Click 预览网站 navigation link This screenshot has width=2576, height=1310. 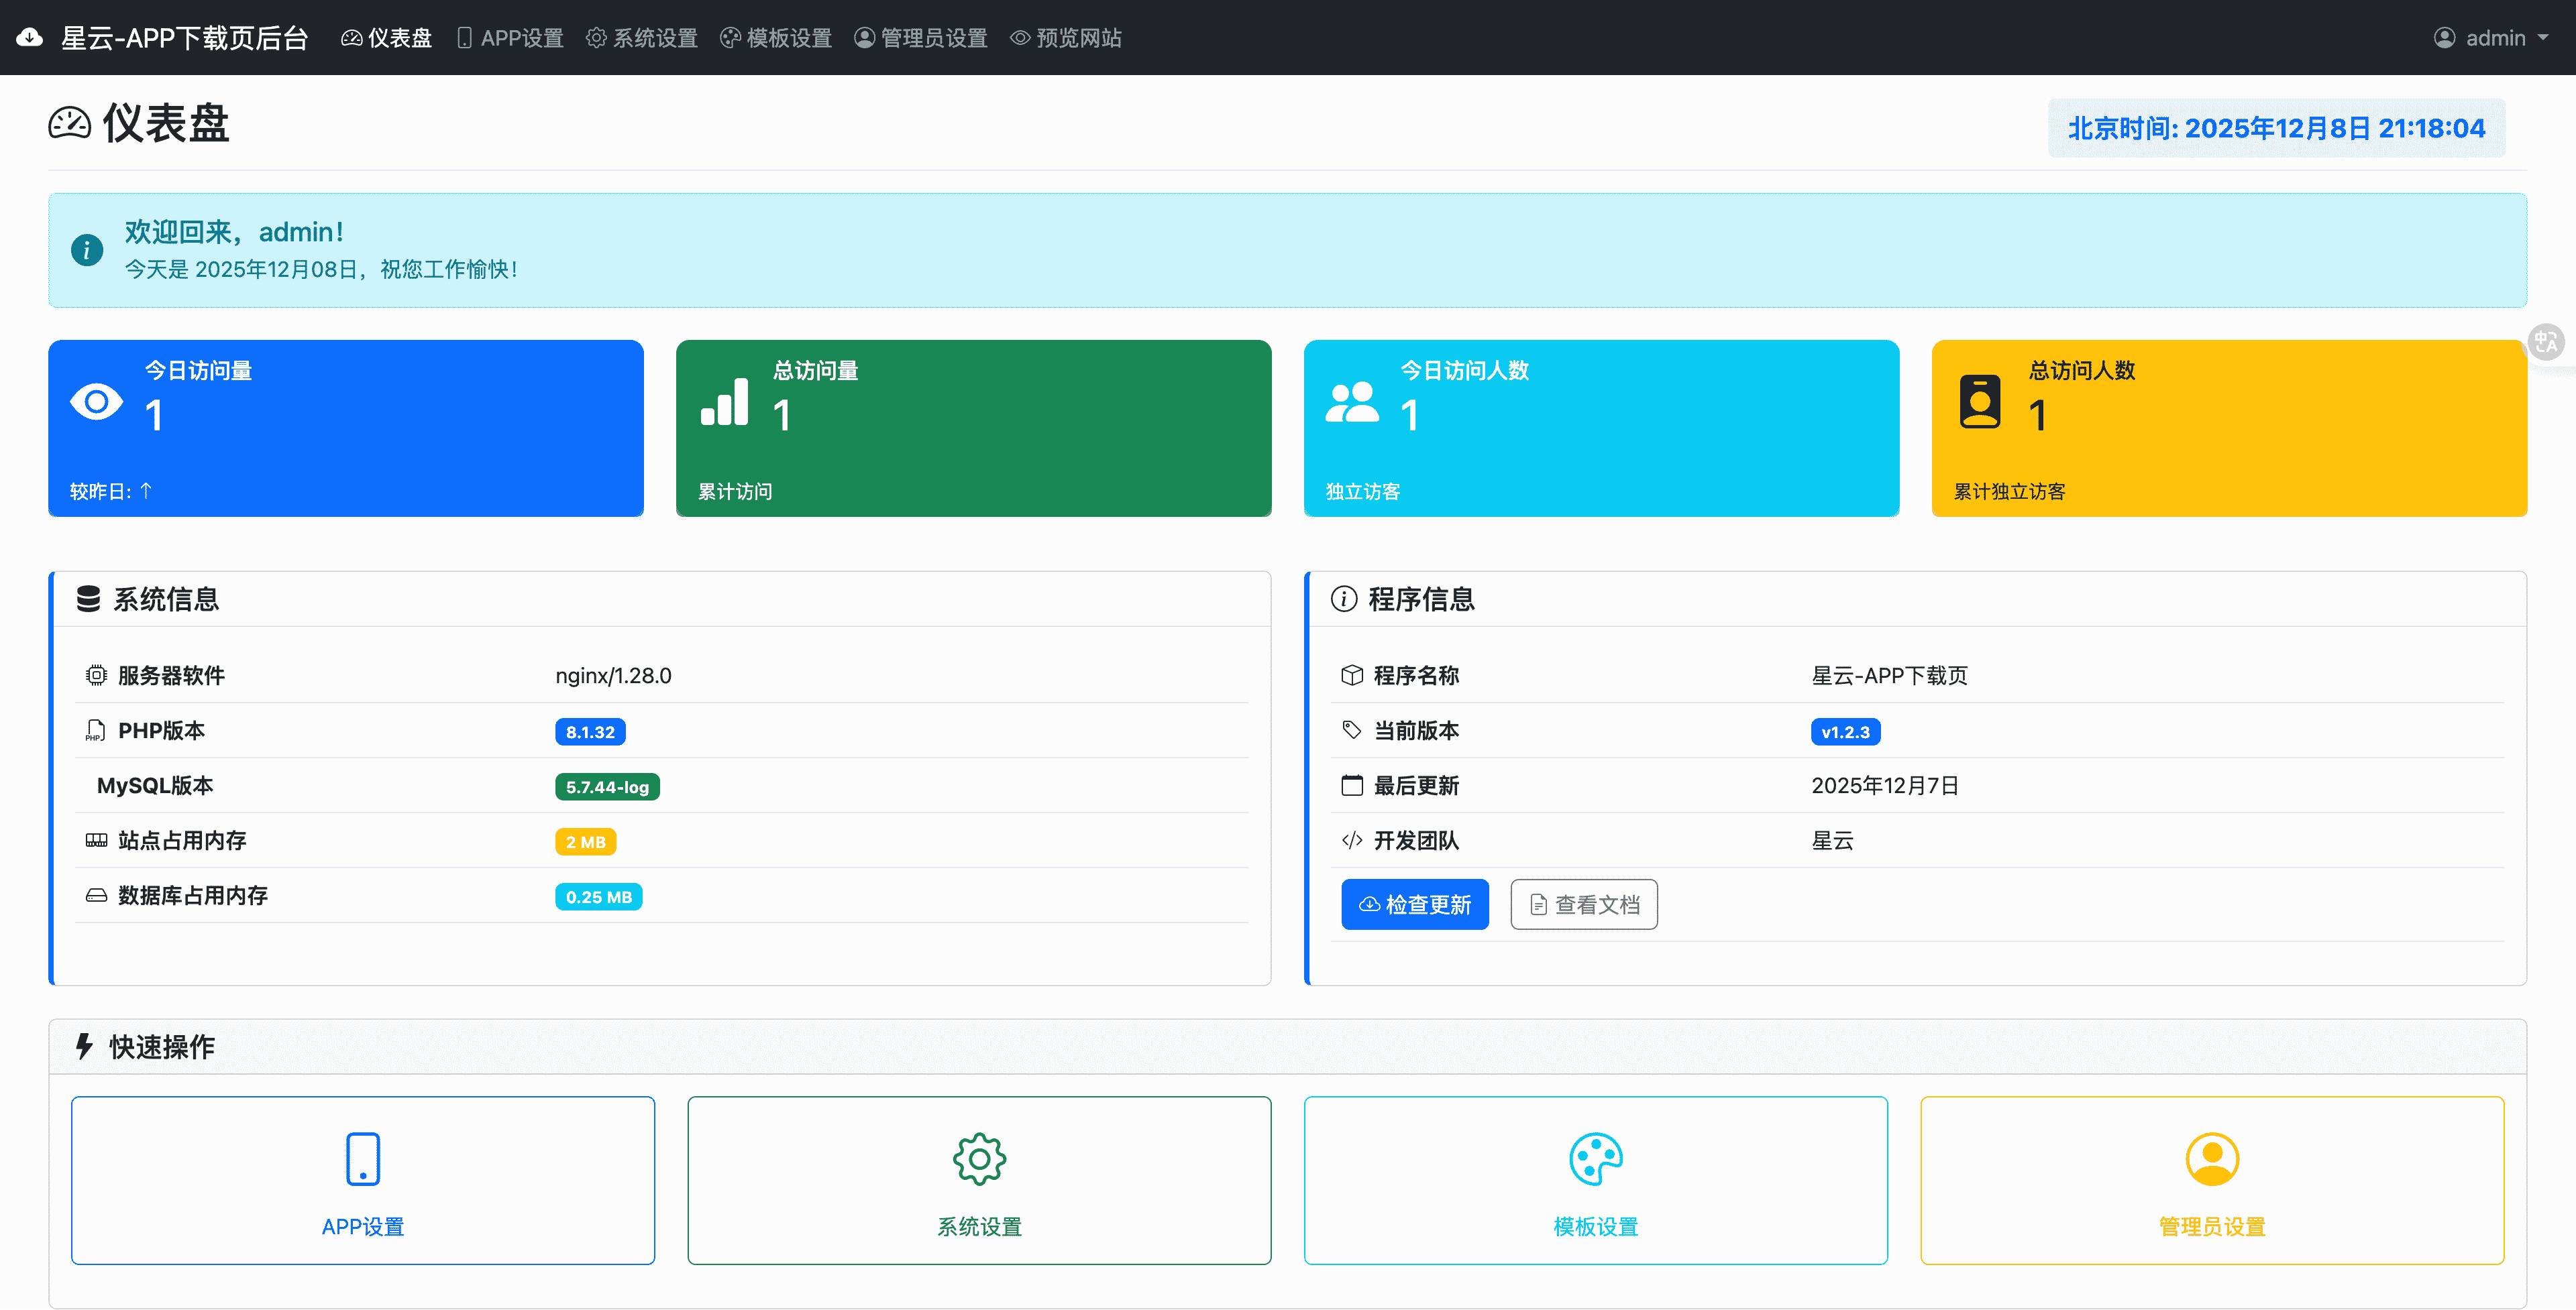coord(1066,38)
